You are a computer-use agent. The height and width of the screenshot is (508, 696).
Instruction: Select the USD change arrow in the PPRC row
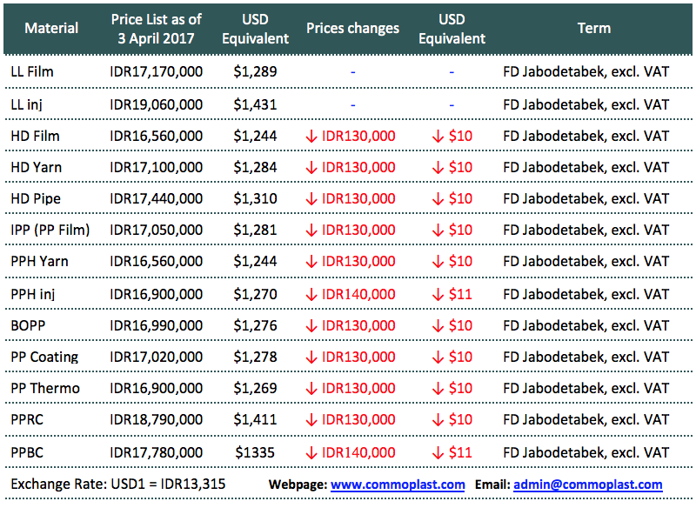coord(438,421)
